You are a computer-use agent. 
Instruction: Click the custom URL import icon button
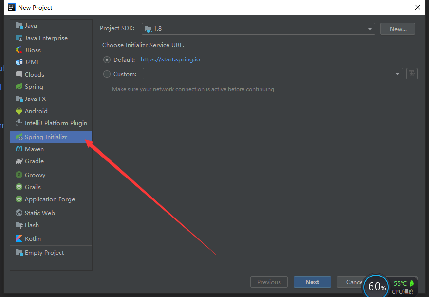412,74
